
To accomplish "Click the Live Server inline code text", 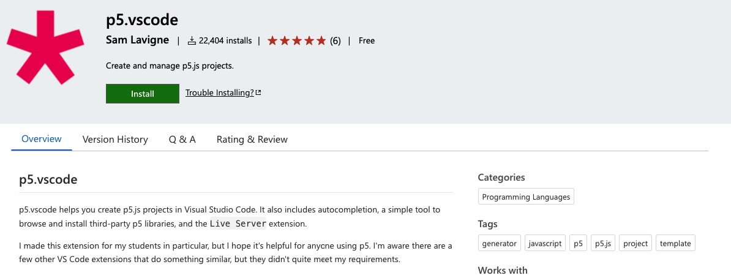I will pos(238,224).
